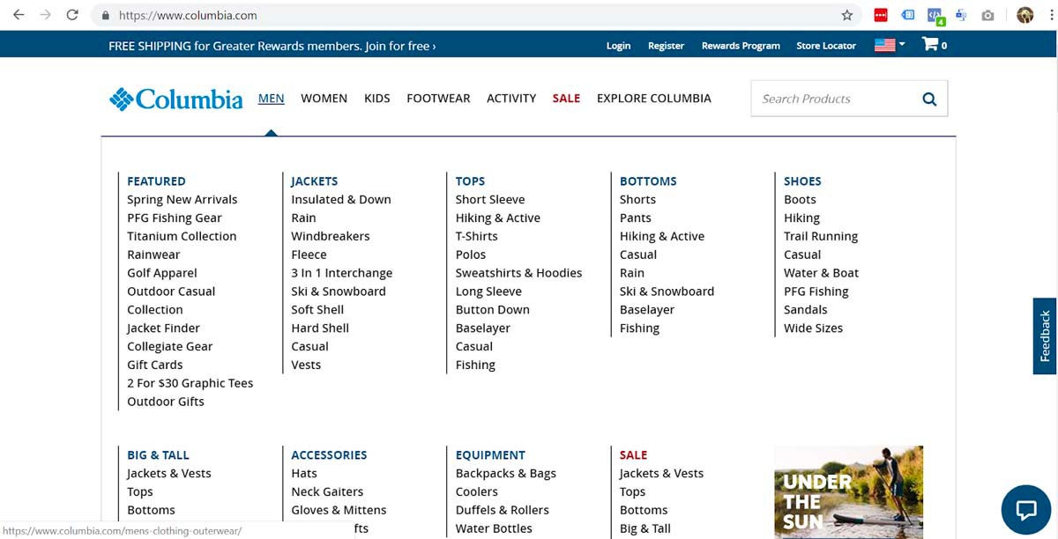Viewport: 1058px width, 539px height.
Task: Select Shorts under Bottoms
Action: [x=637, y=199]
